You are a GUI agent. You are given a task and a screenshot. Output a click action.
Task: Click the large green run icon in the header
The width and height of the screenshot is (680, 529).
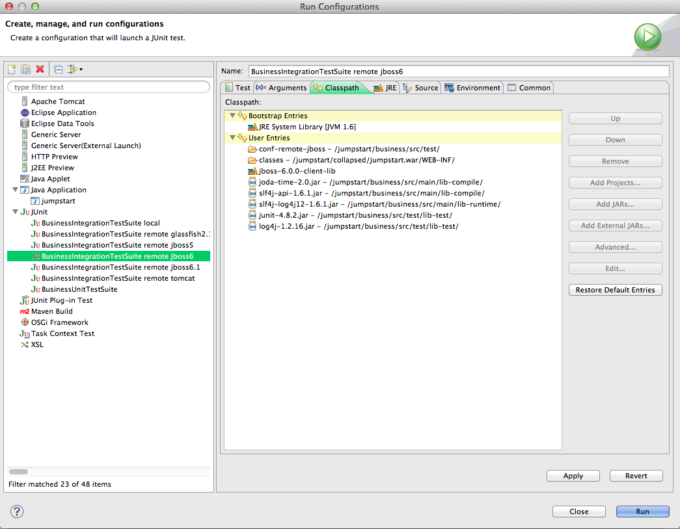click(647, 37)
